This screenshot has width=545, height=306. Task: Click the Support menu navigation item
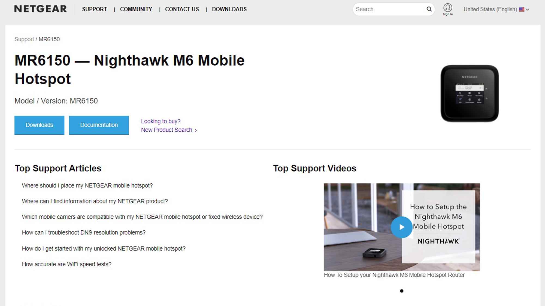[93, 9]
